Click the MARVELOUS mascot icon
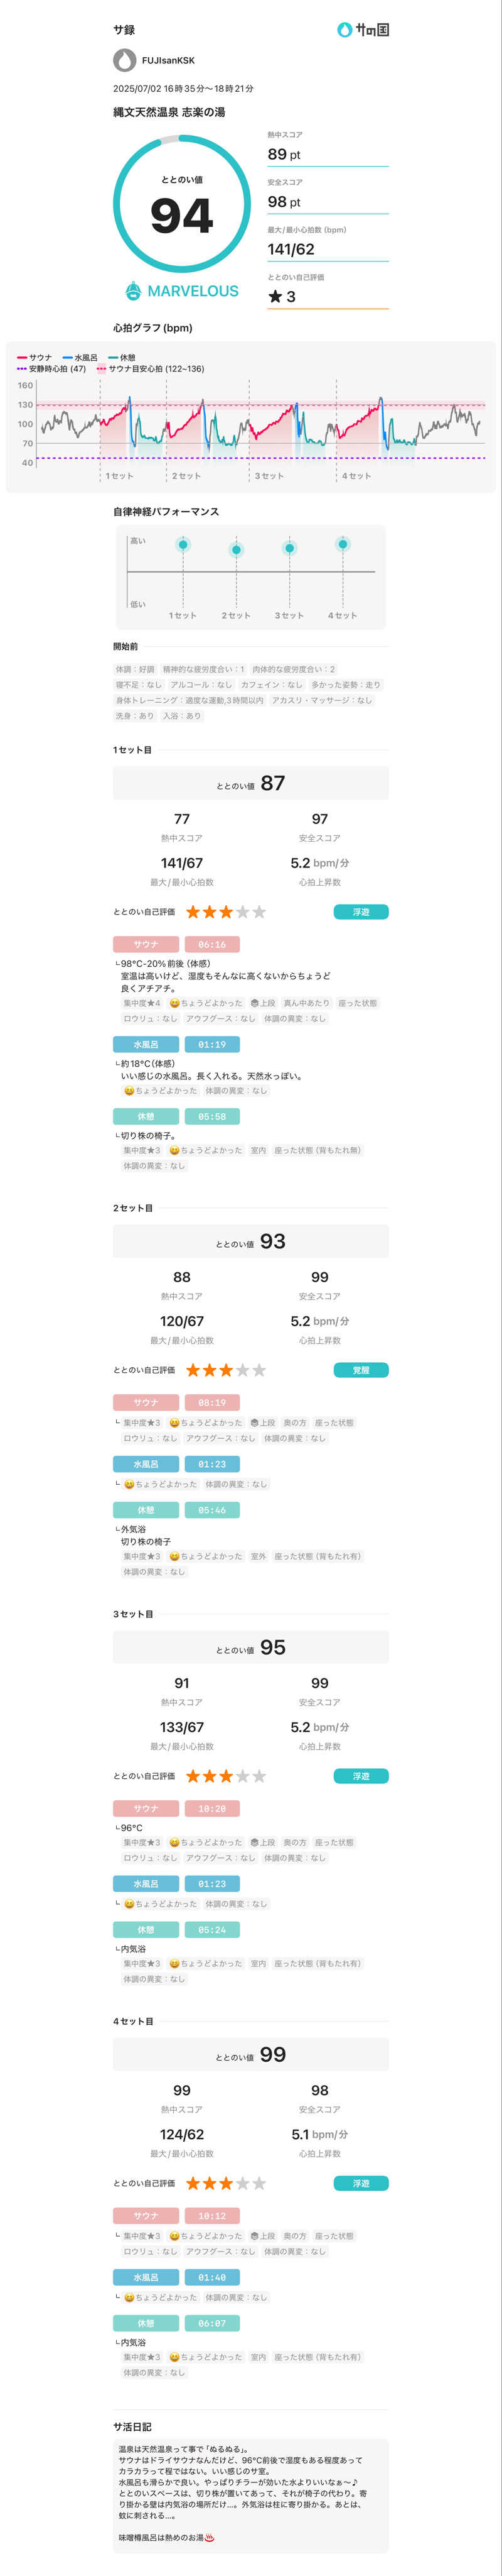Viewport: 502px width, 2576px height. tap(133, 291)
